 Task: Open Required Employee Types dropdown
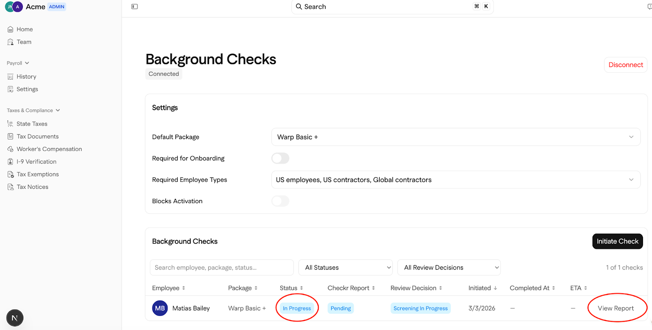pyautogui.click(x=456, y=180)
